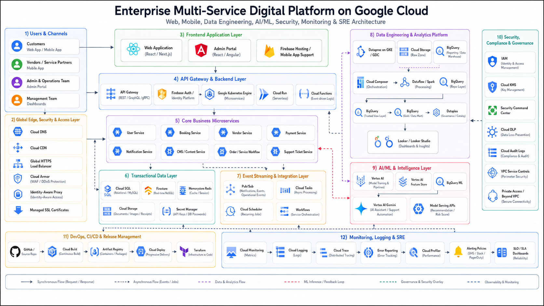Click the Cloud DLP icon
The width and height of the screenshot is (544, 306).
[492, 132]
